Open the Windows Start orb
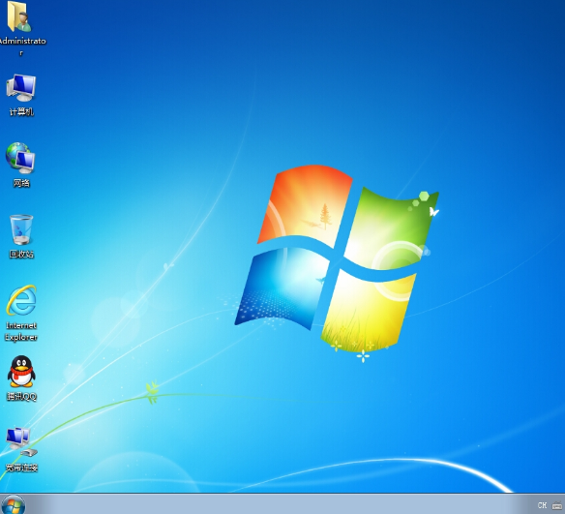 tap(14, 505)
